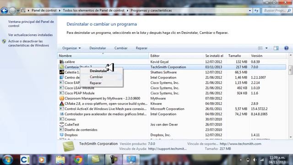Click the search magnifier icon
The height and width of the screenshot is (165, 293).
click(x=289, y=11)
